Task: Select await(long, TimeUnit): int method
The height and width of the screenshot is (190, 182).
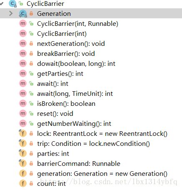Action: pyautogui.click(x=75, y=94)
